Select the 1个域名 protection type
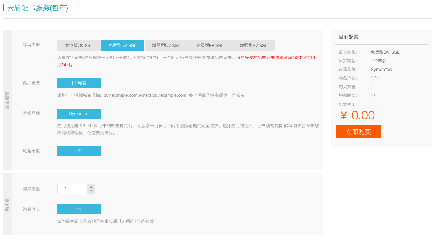Viewport: 436px width, 243px height. coord(79,83)
